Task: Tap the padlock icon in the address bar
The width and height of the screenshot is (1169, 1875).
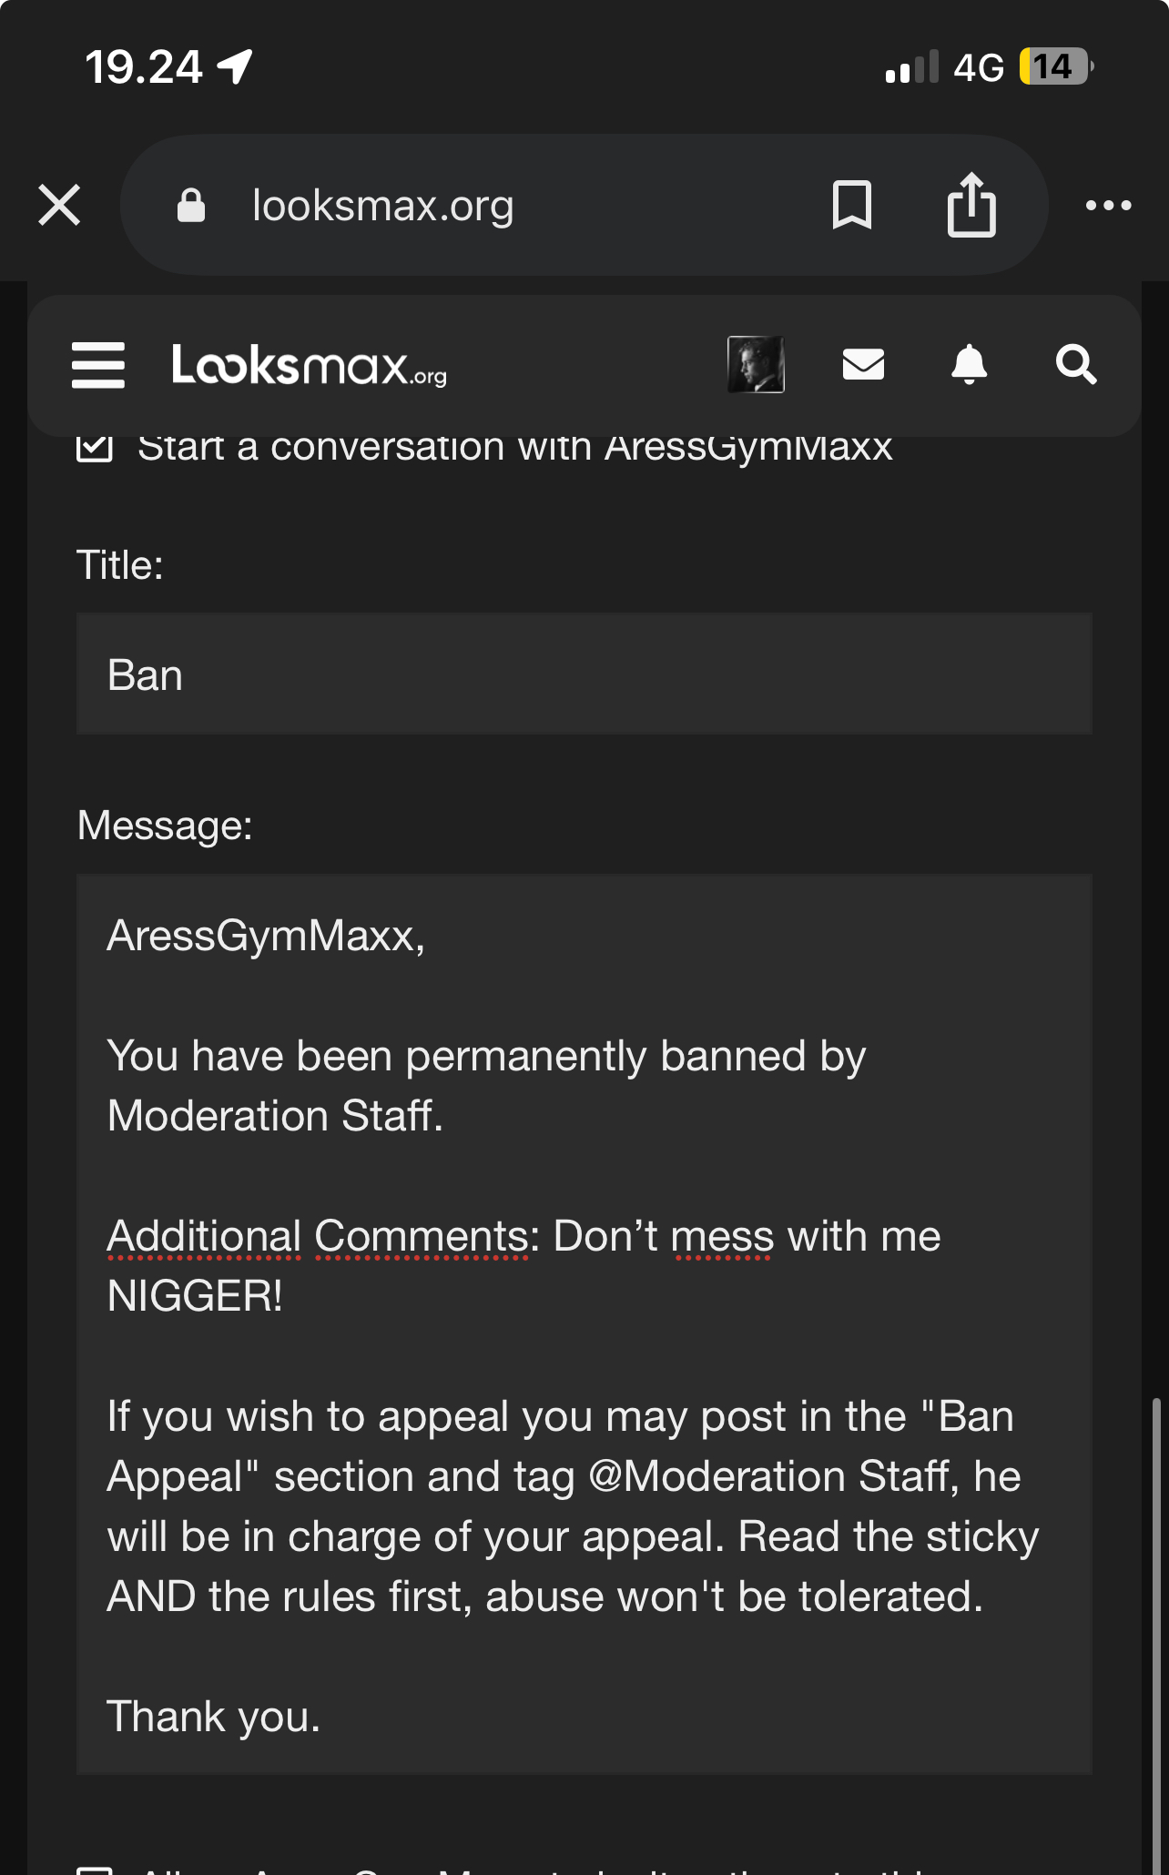Action: tap(191, 206)
